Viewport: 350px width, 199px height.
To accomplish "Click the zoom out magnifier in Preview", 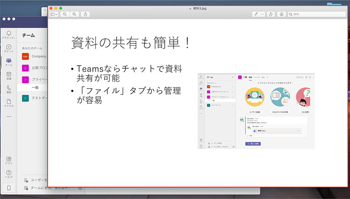I will [x=65, y=14].
